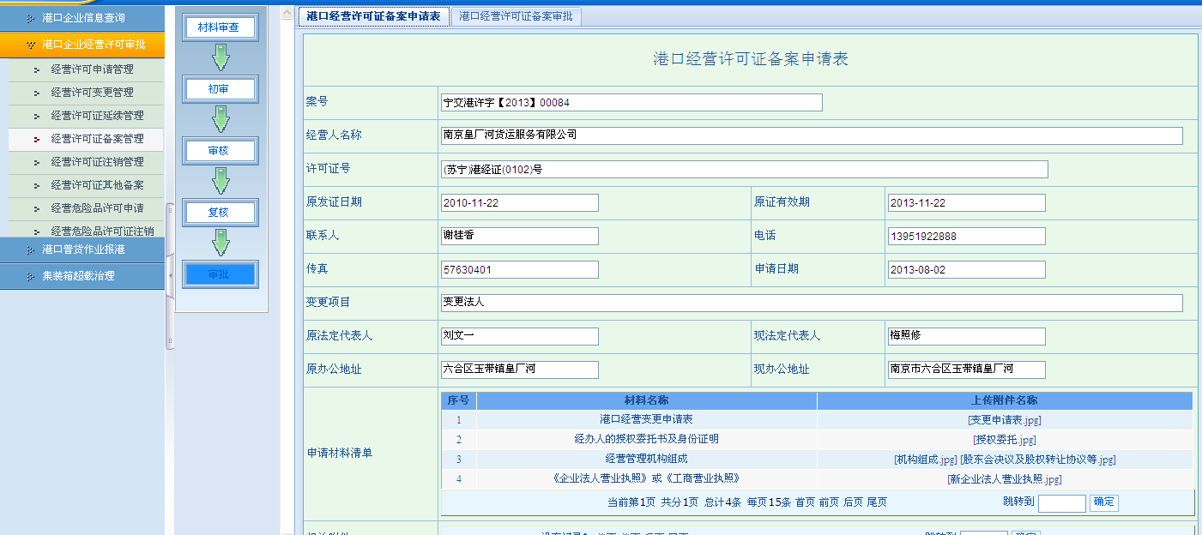Collapse 港口企业经营许可审批 sidebar section
Screen dimensions: 1202x535
click(x=82, y=45)
